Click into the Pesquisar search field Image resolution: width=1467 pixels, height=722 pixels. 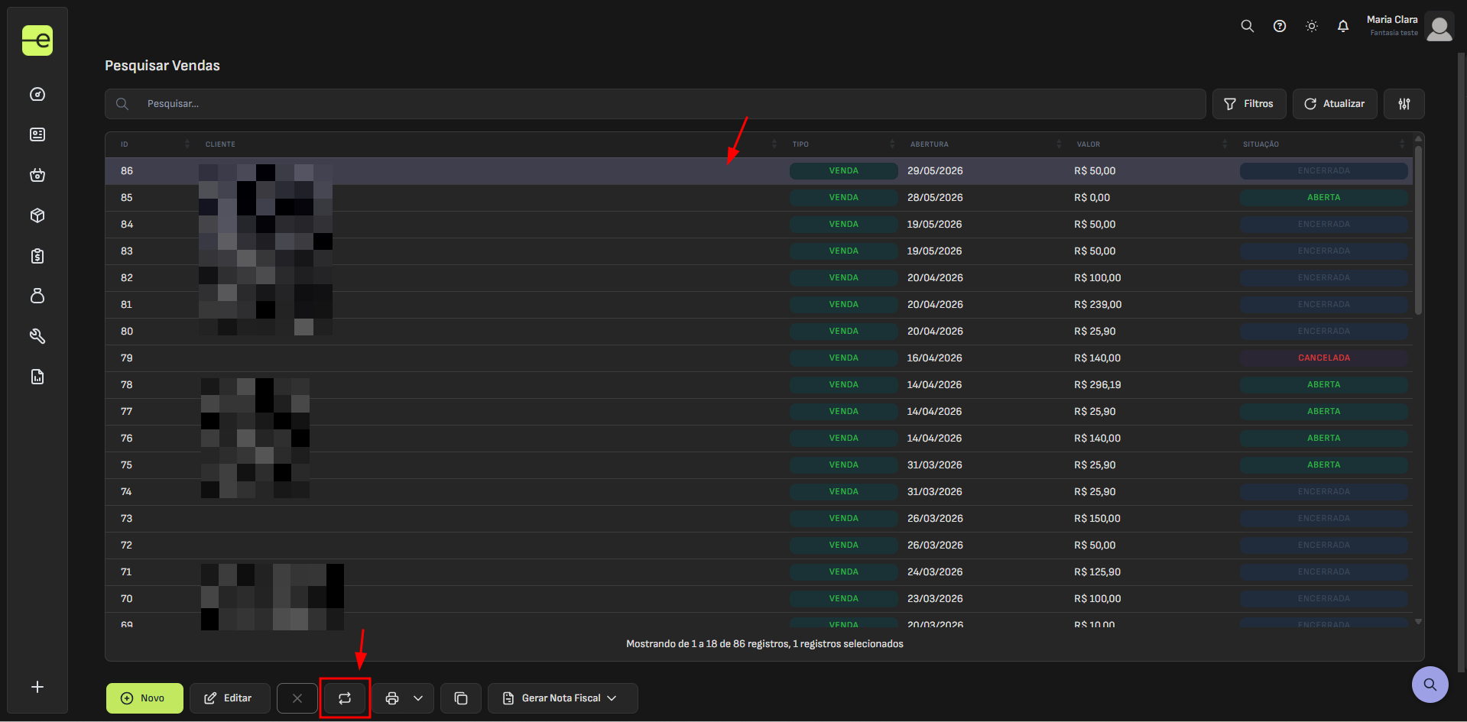tap(655, 104)
